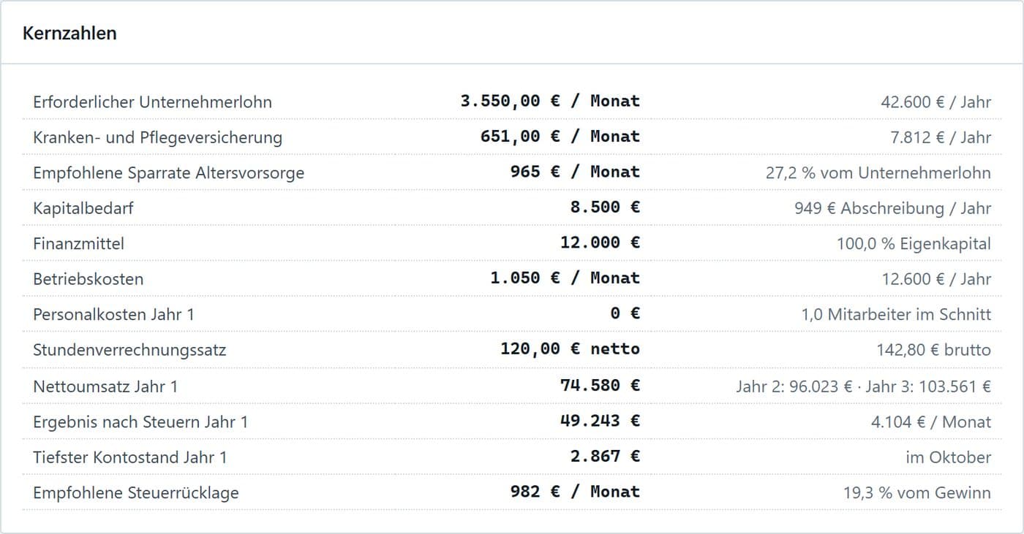Select the Kranken- und Pflegeversicherung label
The height and width of the screenshot is (534, 1024).
click(x=157, y=137)
